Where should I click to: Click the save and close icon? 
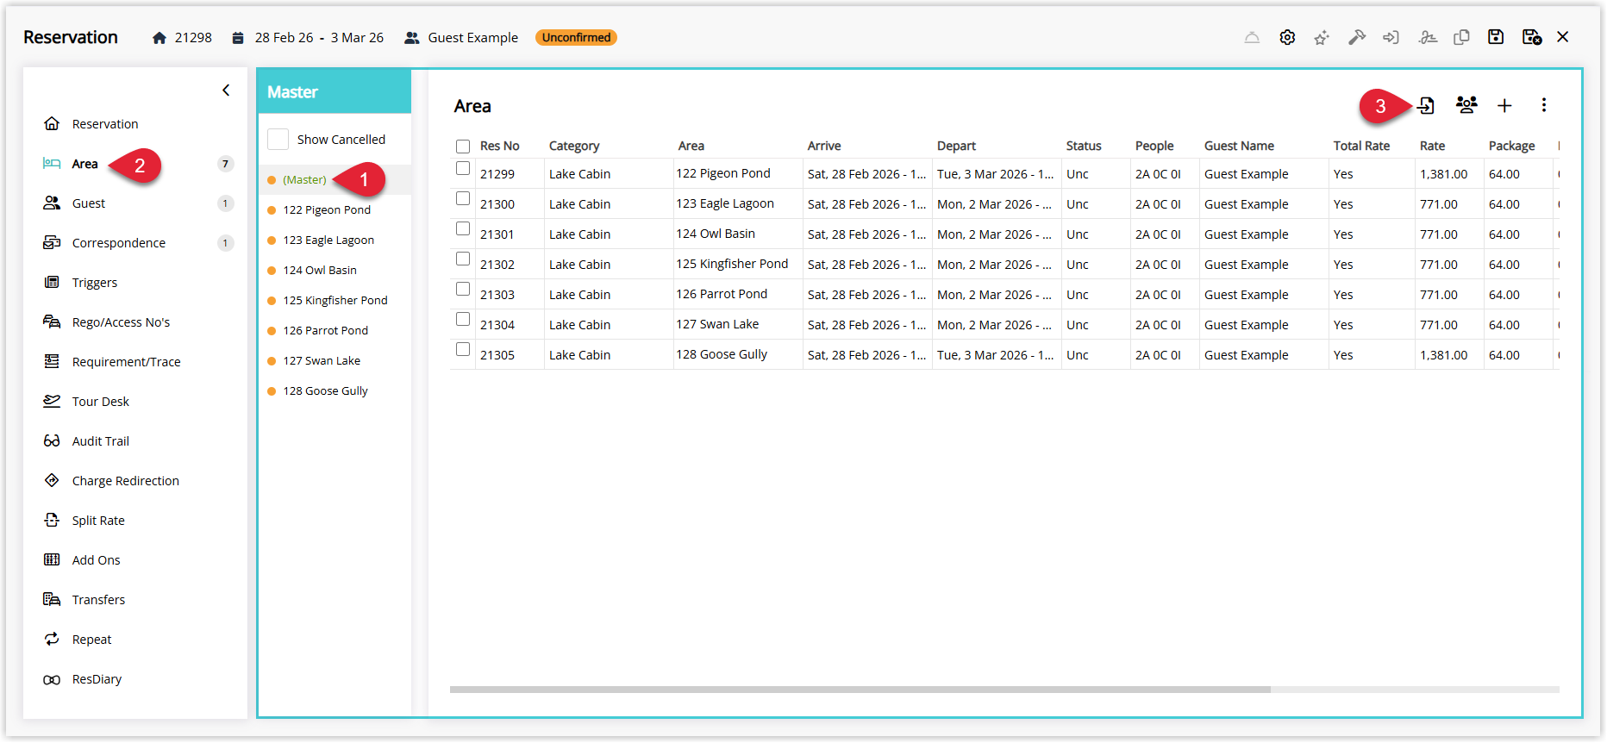1531,37
